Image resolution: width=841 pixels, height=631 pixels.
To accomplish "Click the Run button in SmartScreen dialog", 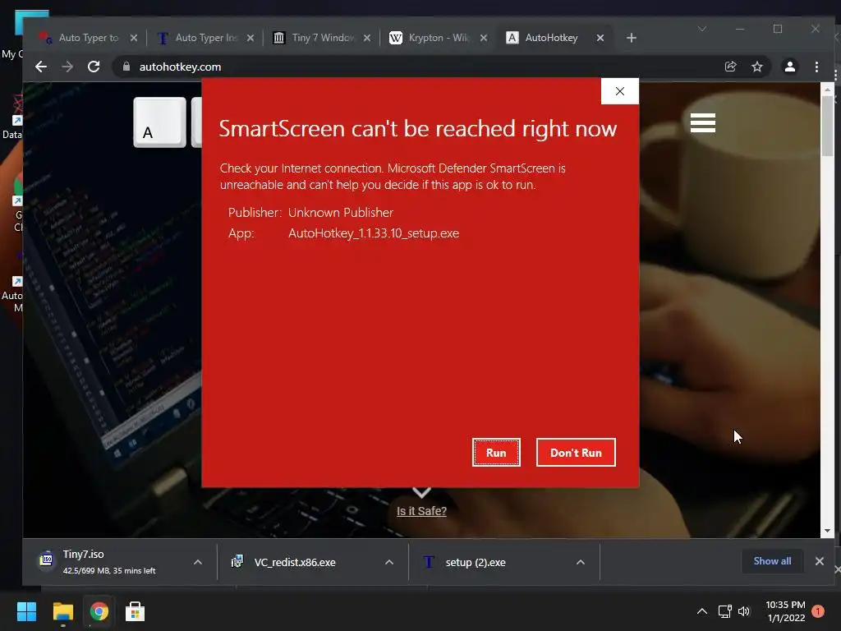I will 496,453.
